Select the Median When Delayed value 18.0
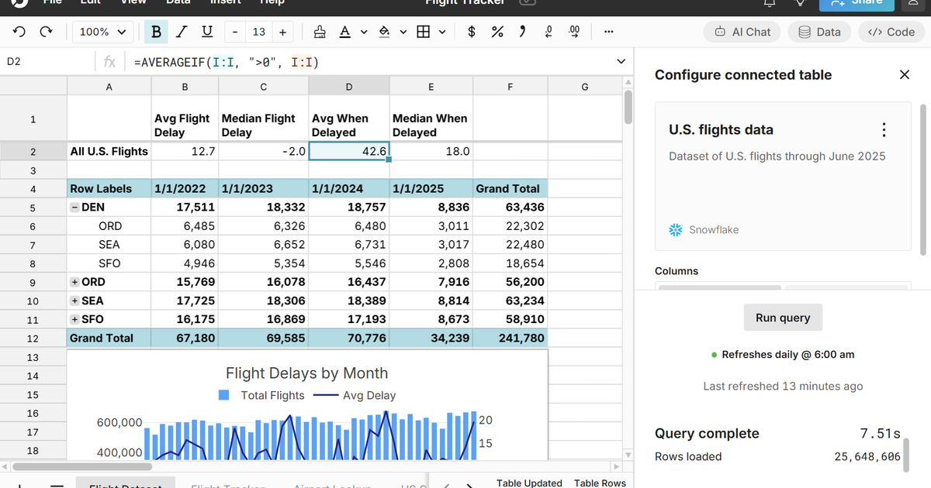931x488 pixels. point(431,151)
